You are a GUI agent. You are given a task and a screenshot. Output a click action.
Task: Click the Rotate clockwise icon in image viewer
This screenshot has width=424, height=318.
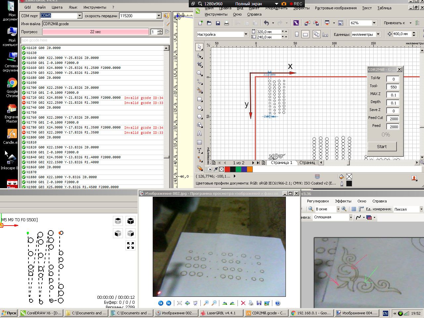coord(225,303)
